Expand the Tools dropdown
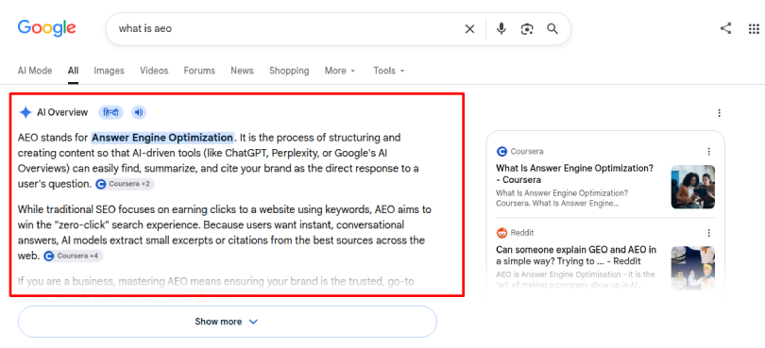The width and height of the screenshot is (765, 348). [x=389, y=71]
